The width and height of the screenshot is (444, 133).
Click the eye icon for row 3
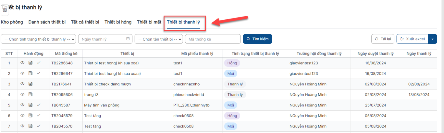coord(22,84)
